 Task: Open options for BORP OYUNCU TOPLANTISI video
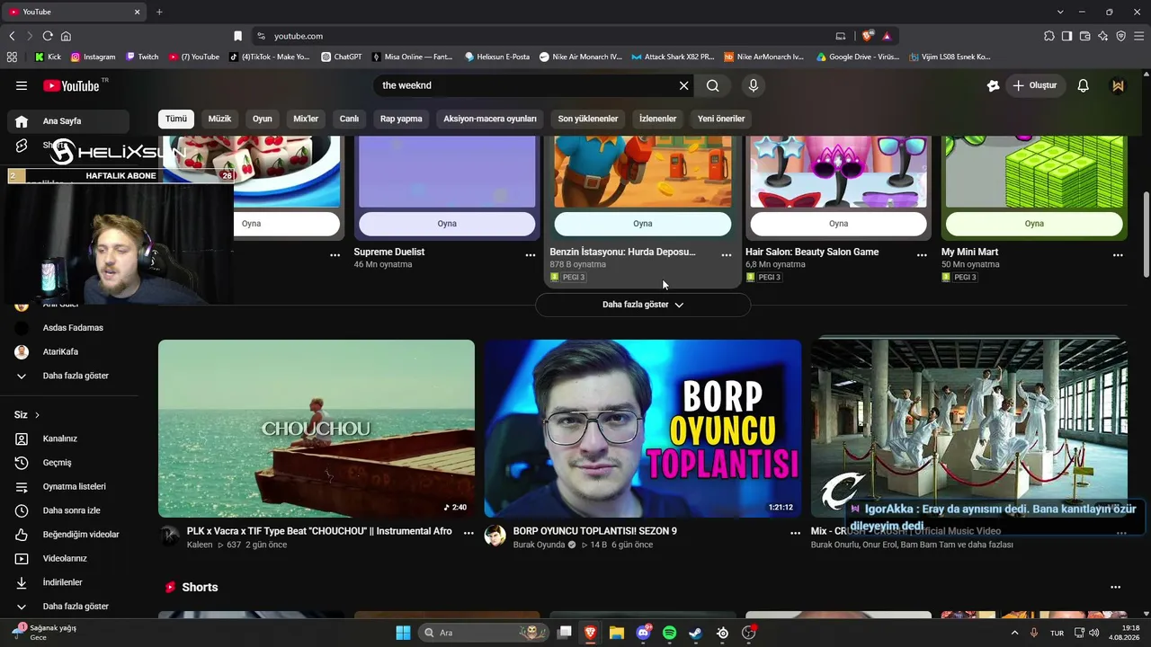pos(795,533)
